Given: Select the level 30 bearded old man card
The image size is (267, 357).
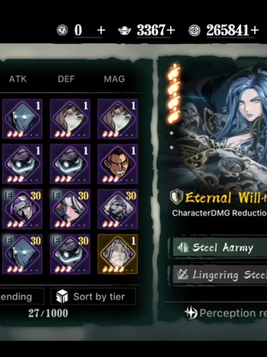Looking at the screenshot, I should [117, 209].
